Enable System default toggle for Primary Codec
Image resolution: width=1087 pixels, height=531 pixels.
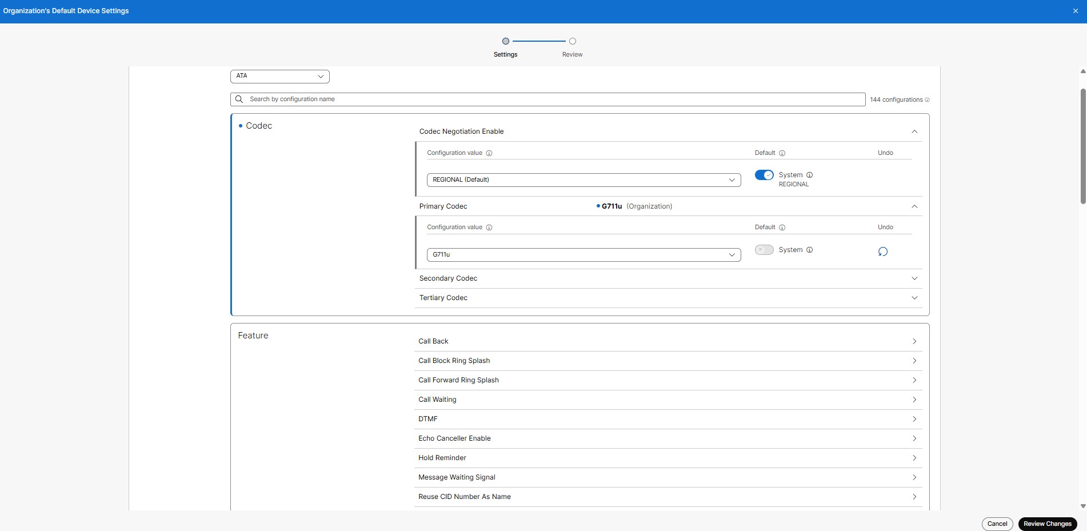(x=764, y=250)
